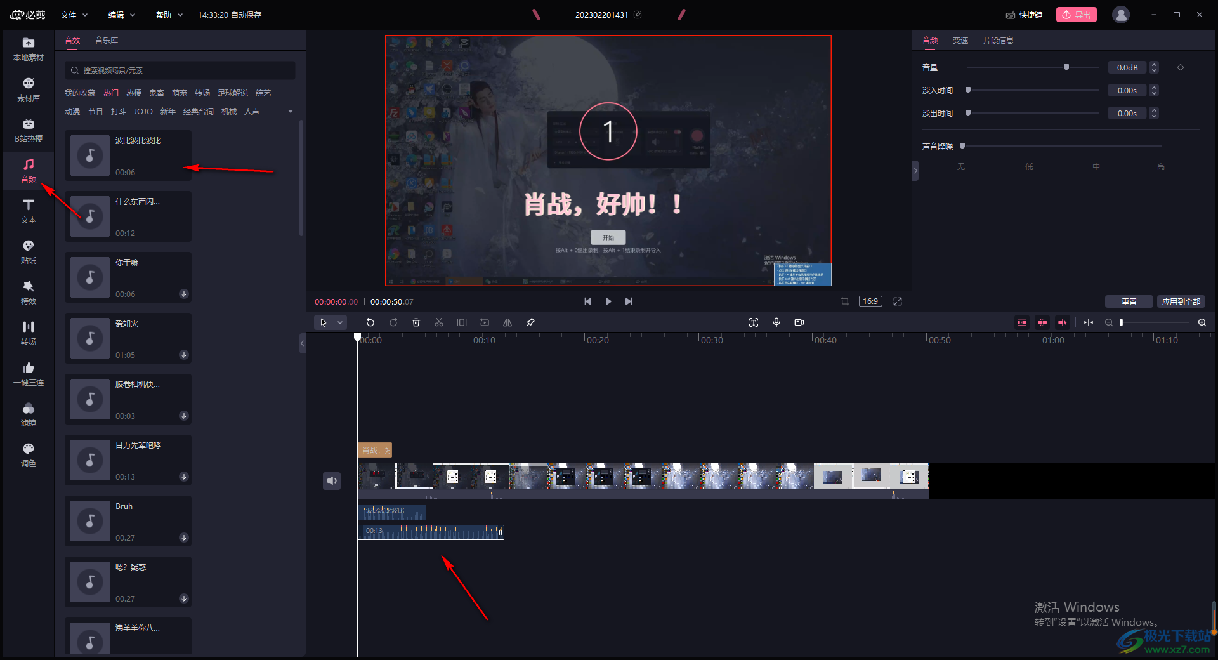Open the 滤镜 filters panel
The height and width of the screenshot is (660, 1218).
(29, 414)
